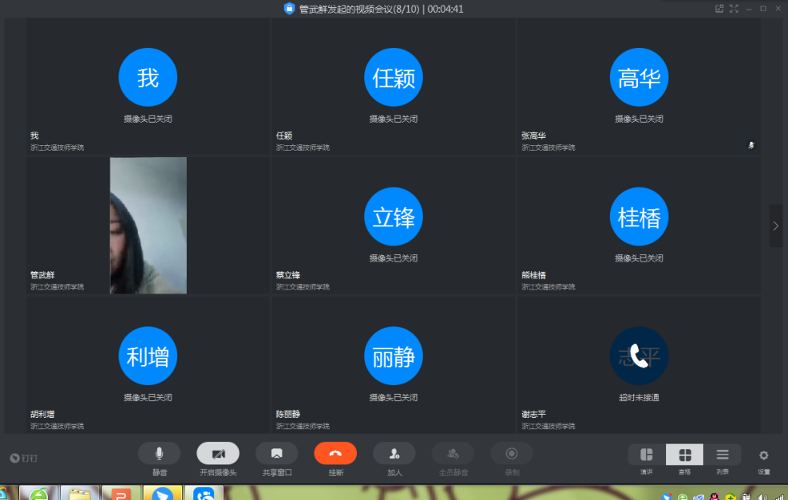Expand next page arrow on right edge

click(x=775, y=226)
